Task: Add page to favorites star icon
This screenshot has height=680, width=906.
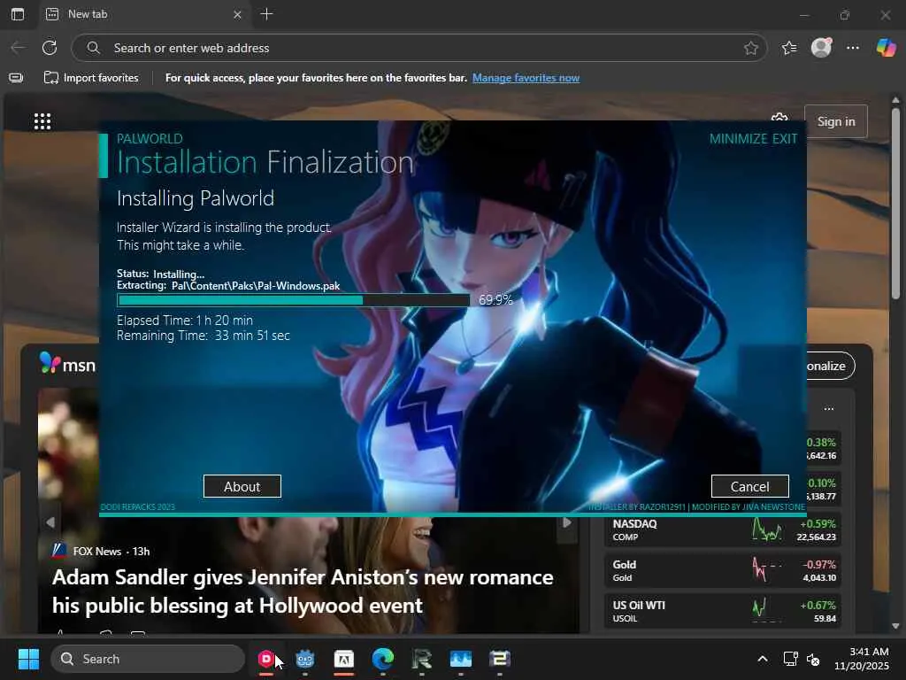Action: point(750,48)
